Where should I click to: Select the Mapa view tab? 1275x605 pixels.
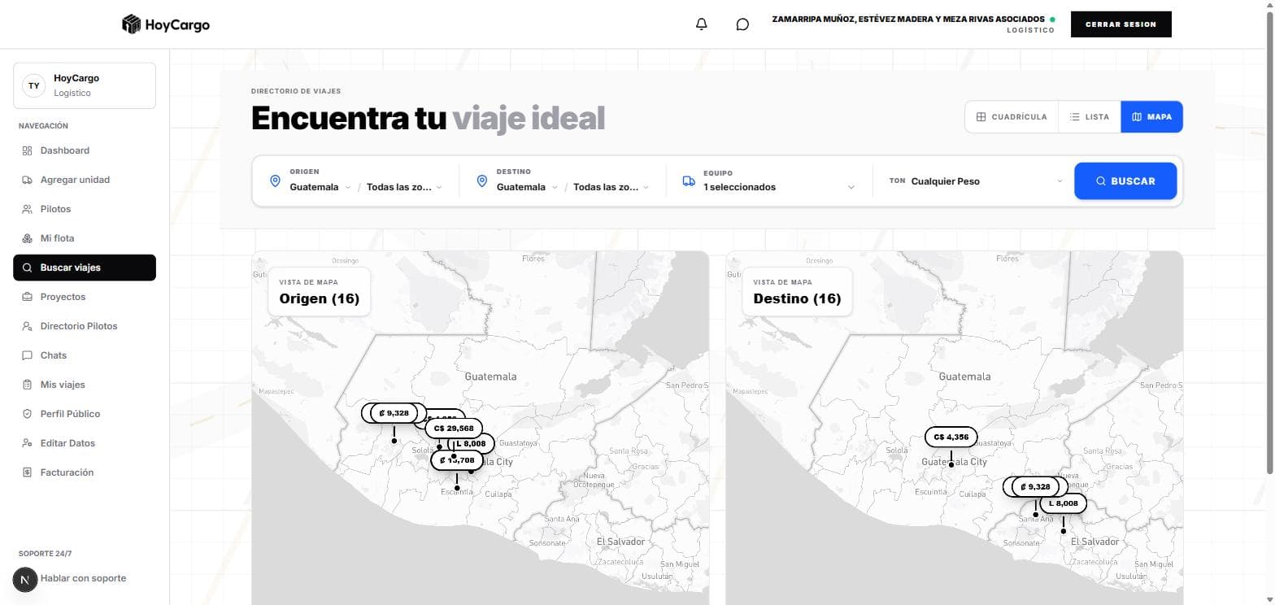(1151, 117)
